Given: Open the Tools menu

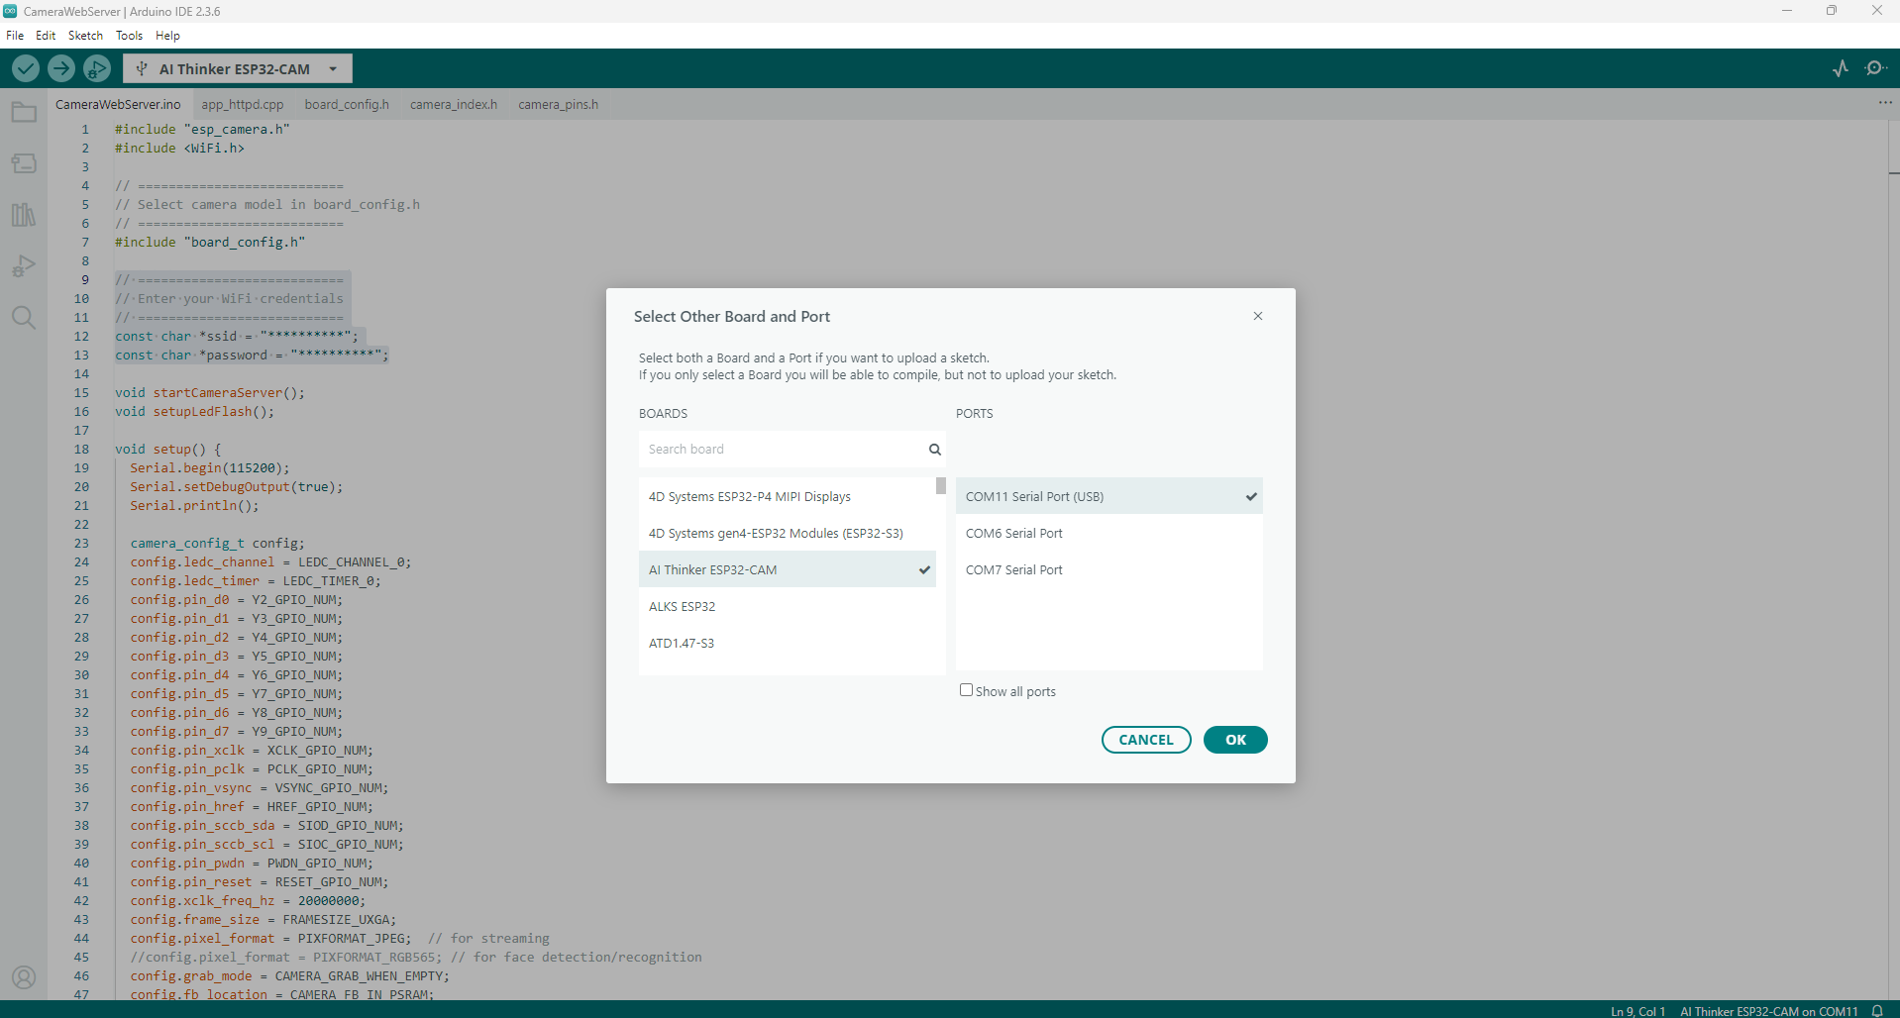Looking at the screenshot, I should point(129,36).
